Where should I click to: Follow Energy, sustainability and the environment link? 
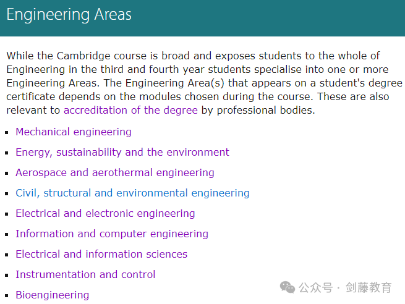pos(122,152)
